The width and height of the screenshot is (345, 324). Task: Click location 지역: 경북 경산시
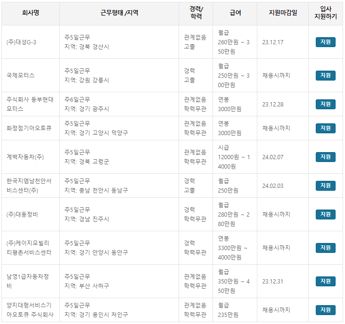click(87, 47)
